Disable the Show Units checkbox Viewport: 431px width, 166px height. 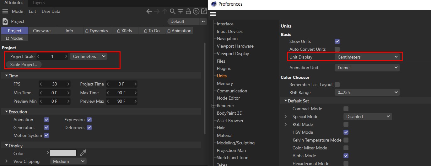(x=337, y=41)
